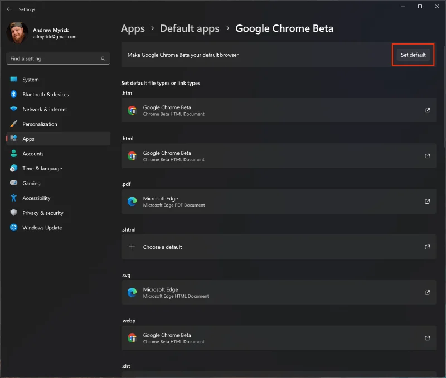Viewport: 446px width, 378px height.
Task: Click the Set default button
Action: tap(413, 55)
